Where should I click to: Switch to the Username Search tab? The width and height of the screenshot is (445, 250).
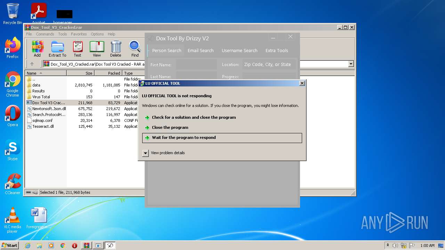[240, 50]
